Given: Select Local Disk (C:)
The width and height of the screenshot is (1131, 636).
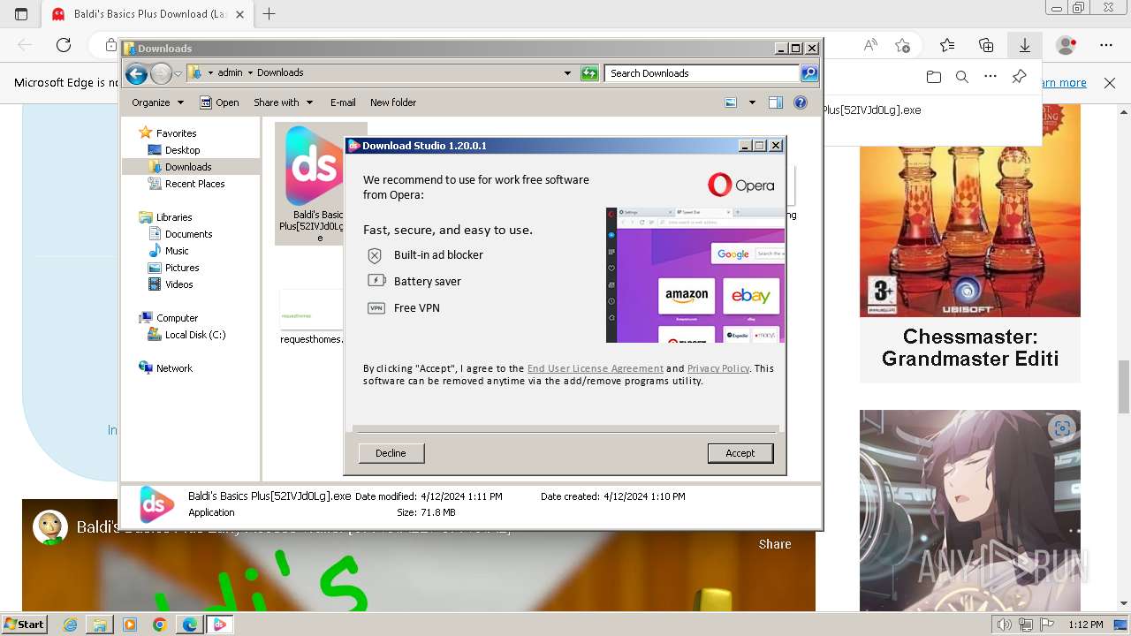Looking at the screenshot, I should (194, 335).
